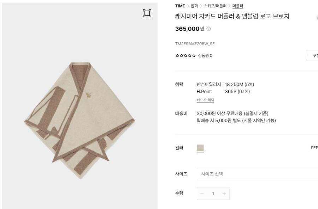Click the plus quantity button
The image size is (318, 209).
pyautogui.click(x=224, y=193)
